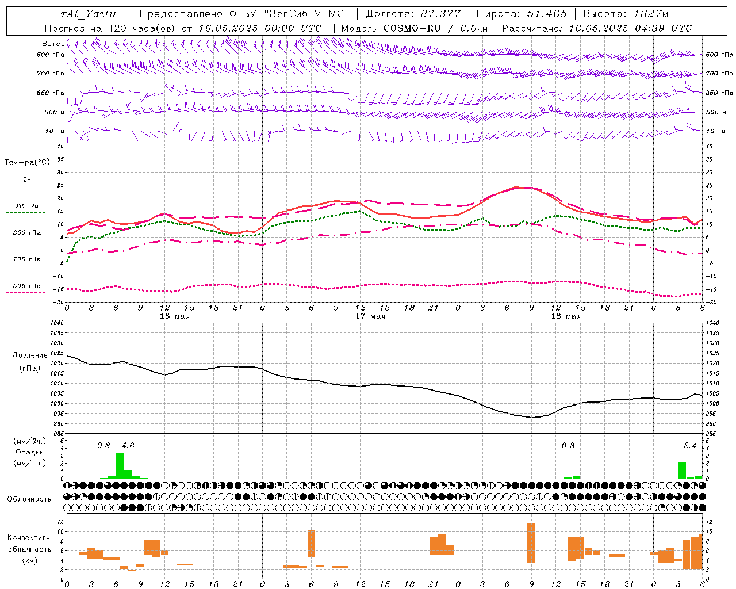Image resolution: width=736 pixels, height=589 pixels.
Task: Click the "Долгота: 87.377" header field
Action: [413, 14]
